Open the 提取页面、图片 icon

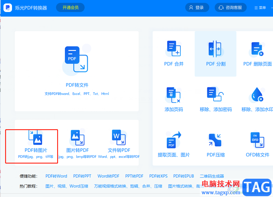174,140
